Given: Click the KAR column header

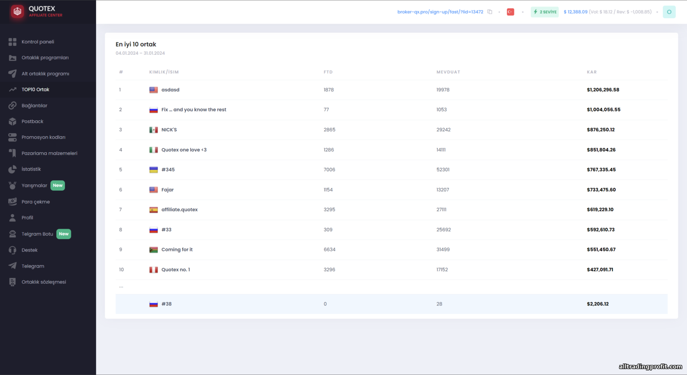Looking at the screenshot, I should [592, 72].
